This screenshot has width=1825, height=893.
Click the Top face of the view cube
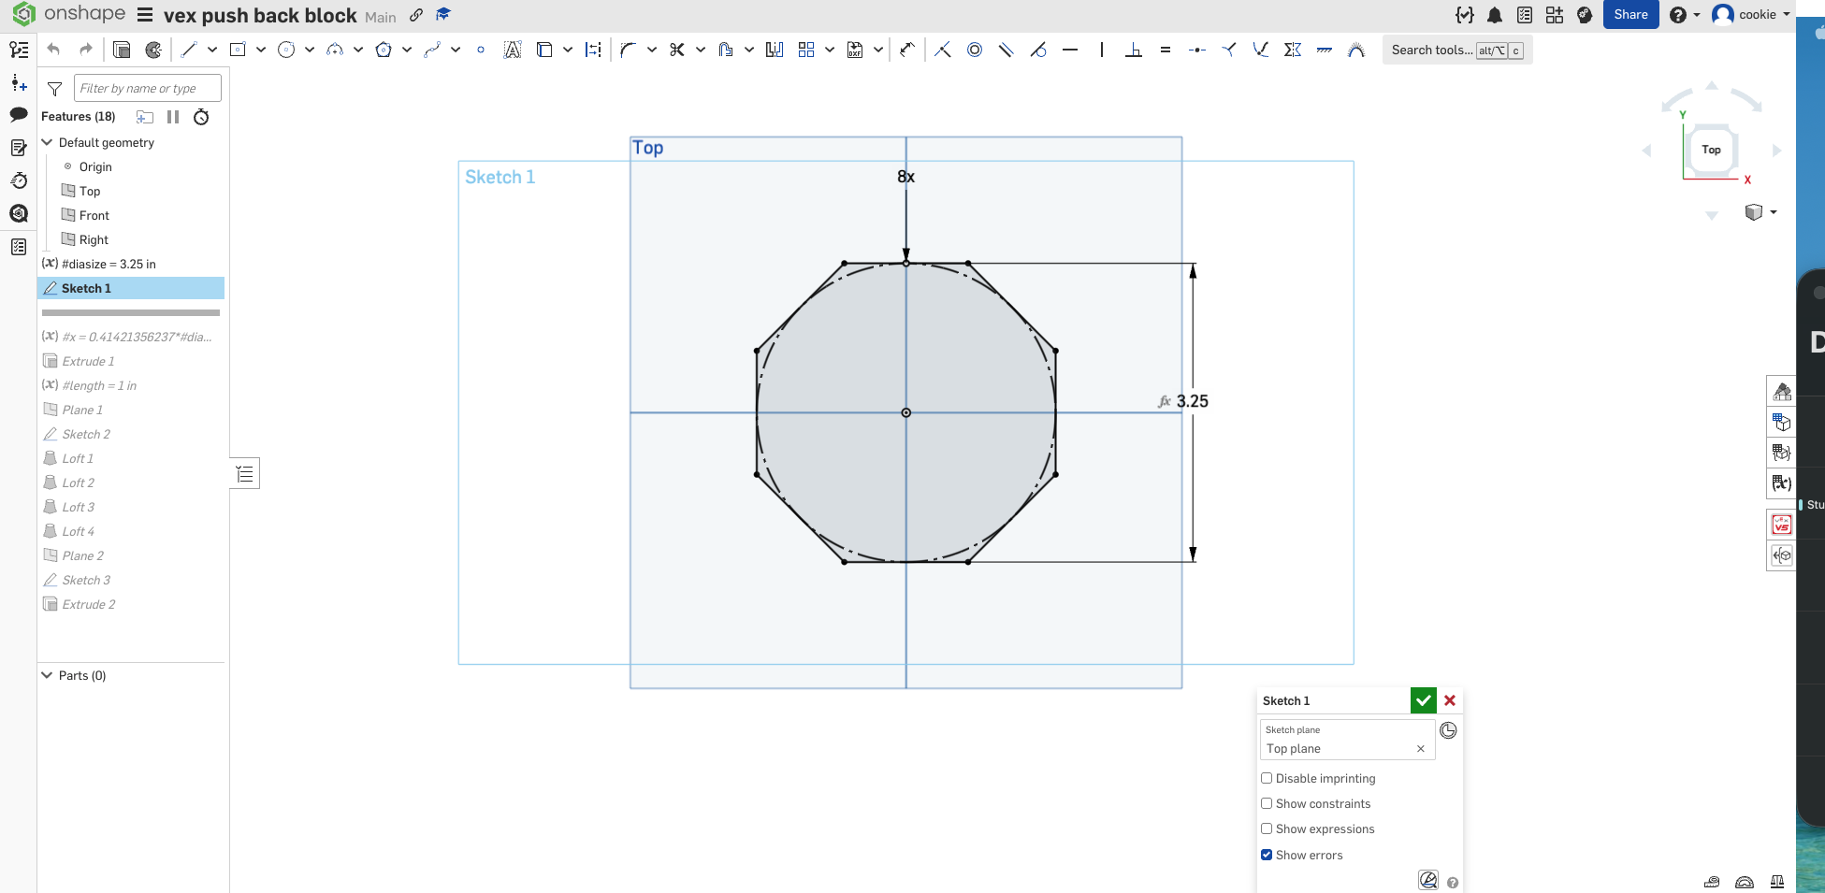pyautogui.click(x=1711, y=150)
